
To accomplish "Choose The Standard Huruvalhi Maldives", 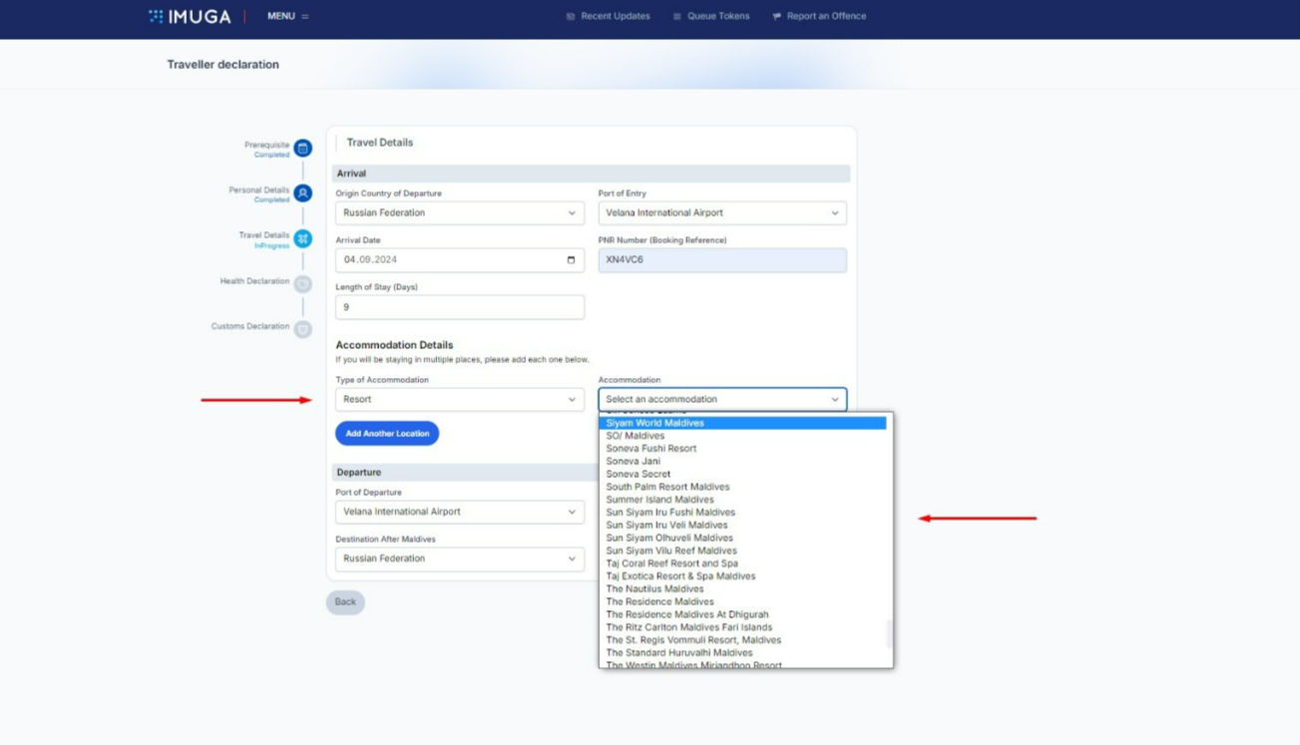I will tap(742, 653).
